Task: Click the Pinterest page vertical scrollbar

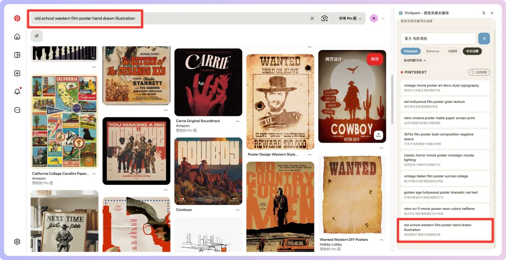Action: 392,99
